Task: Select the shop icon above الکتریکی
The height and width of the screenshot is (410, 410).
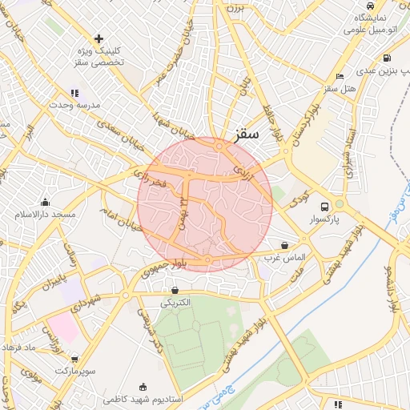Action: pyautogui.click(x=175, y=290)
